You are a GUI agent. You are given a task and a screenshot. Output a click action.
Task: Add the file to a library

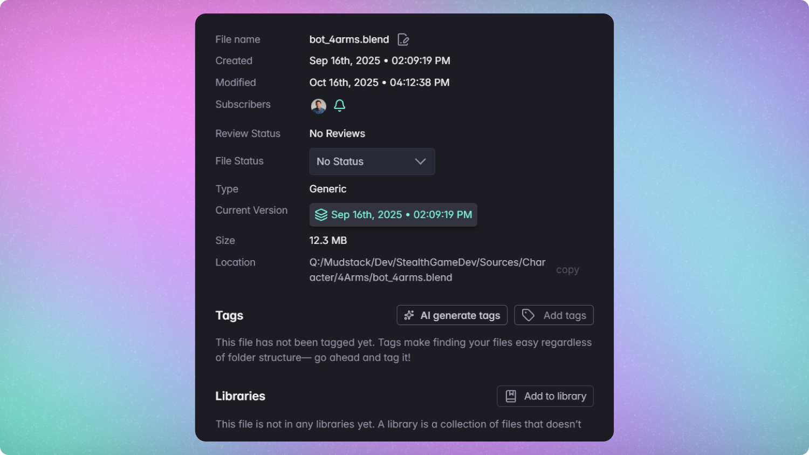click(x=545, y=396)
